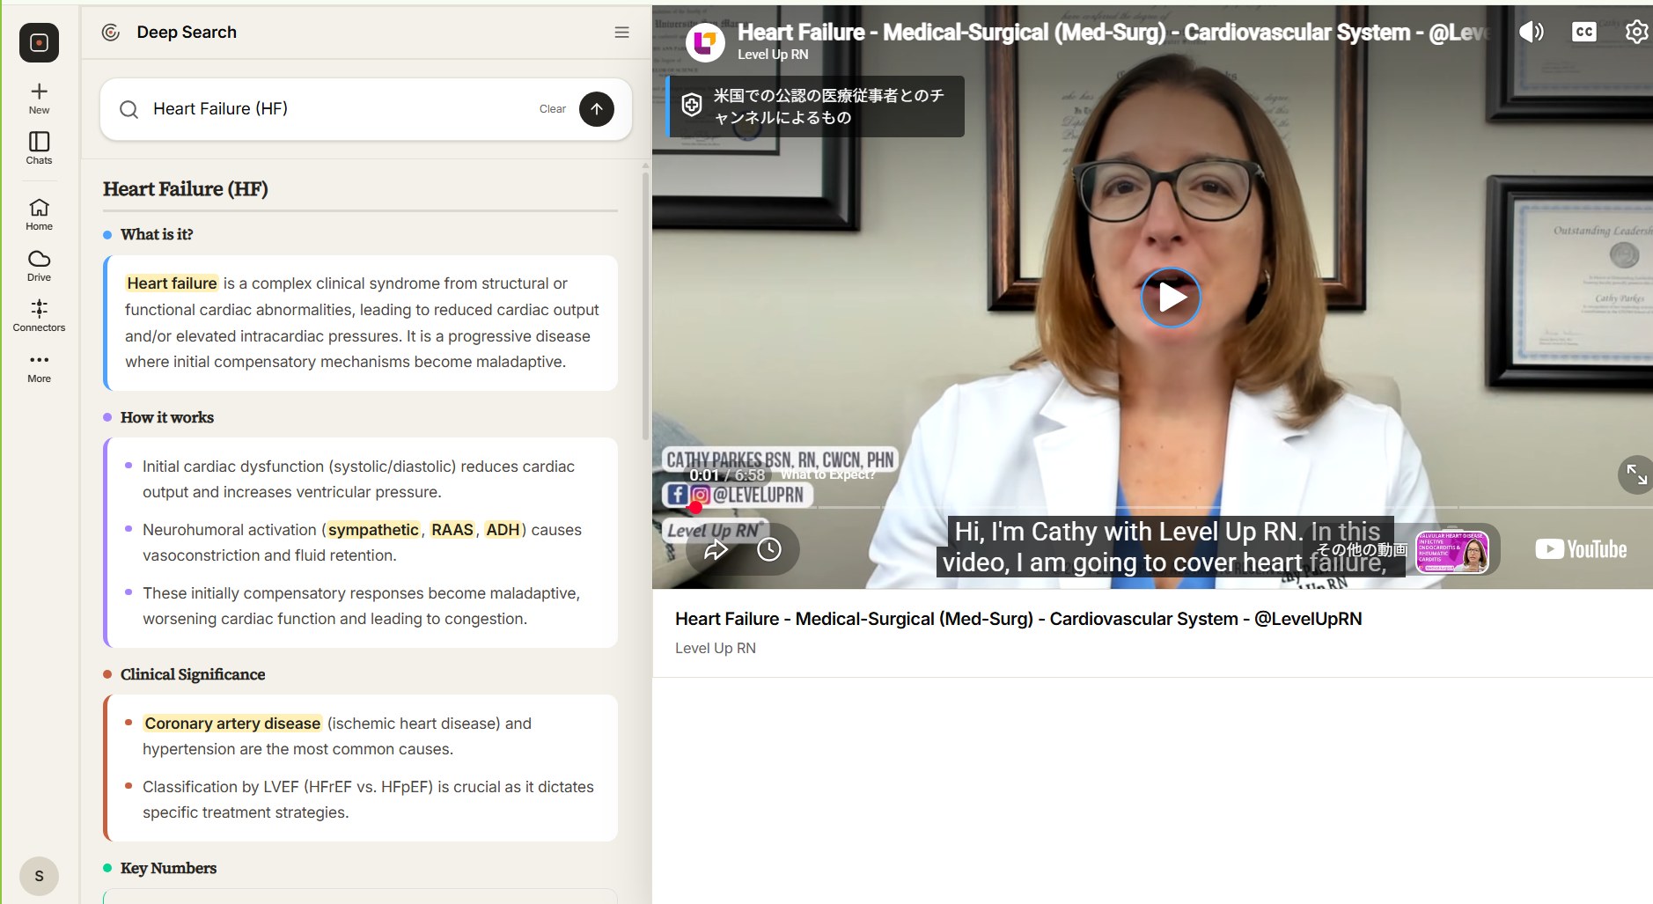
Task: Click the Deep Search spiral icon
Action: click(x=111, y=33)
